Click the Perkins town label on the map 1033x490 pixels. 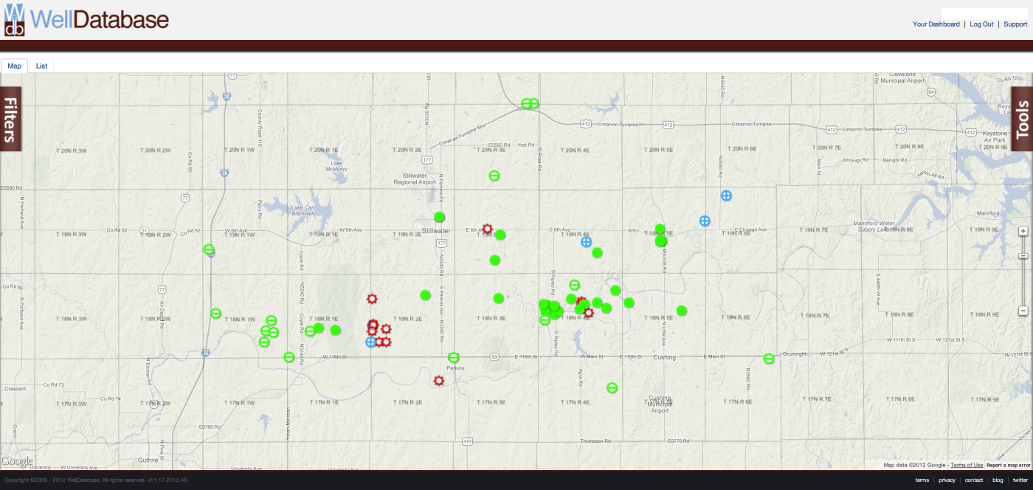(455, 368)
